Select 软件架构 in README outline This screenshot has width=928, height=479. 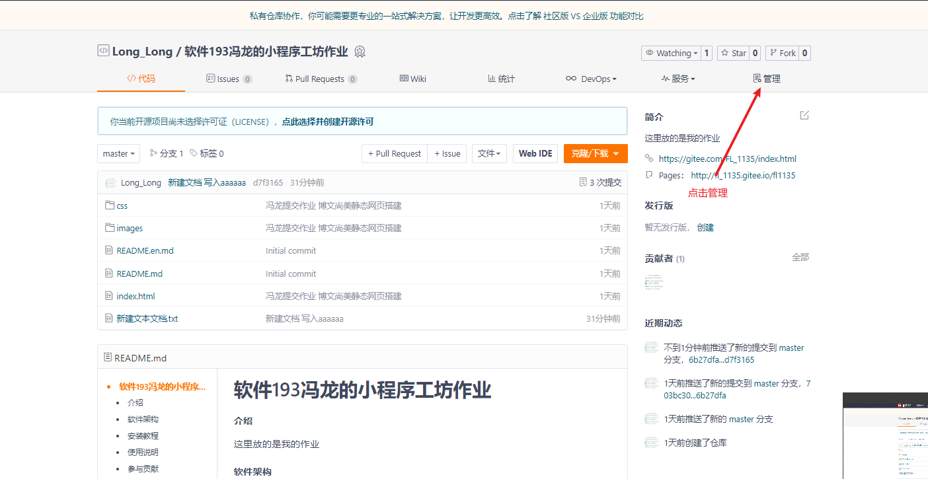pos(143,419)
